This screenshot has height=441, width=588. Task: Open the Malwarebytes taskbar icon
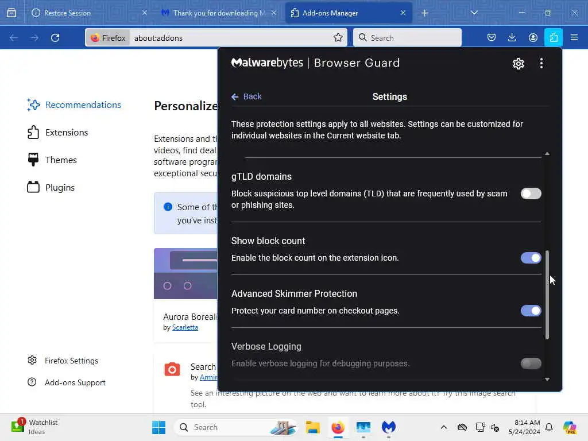[389, 427]
